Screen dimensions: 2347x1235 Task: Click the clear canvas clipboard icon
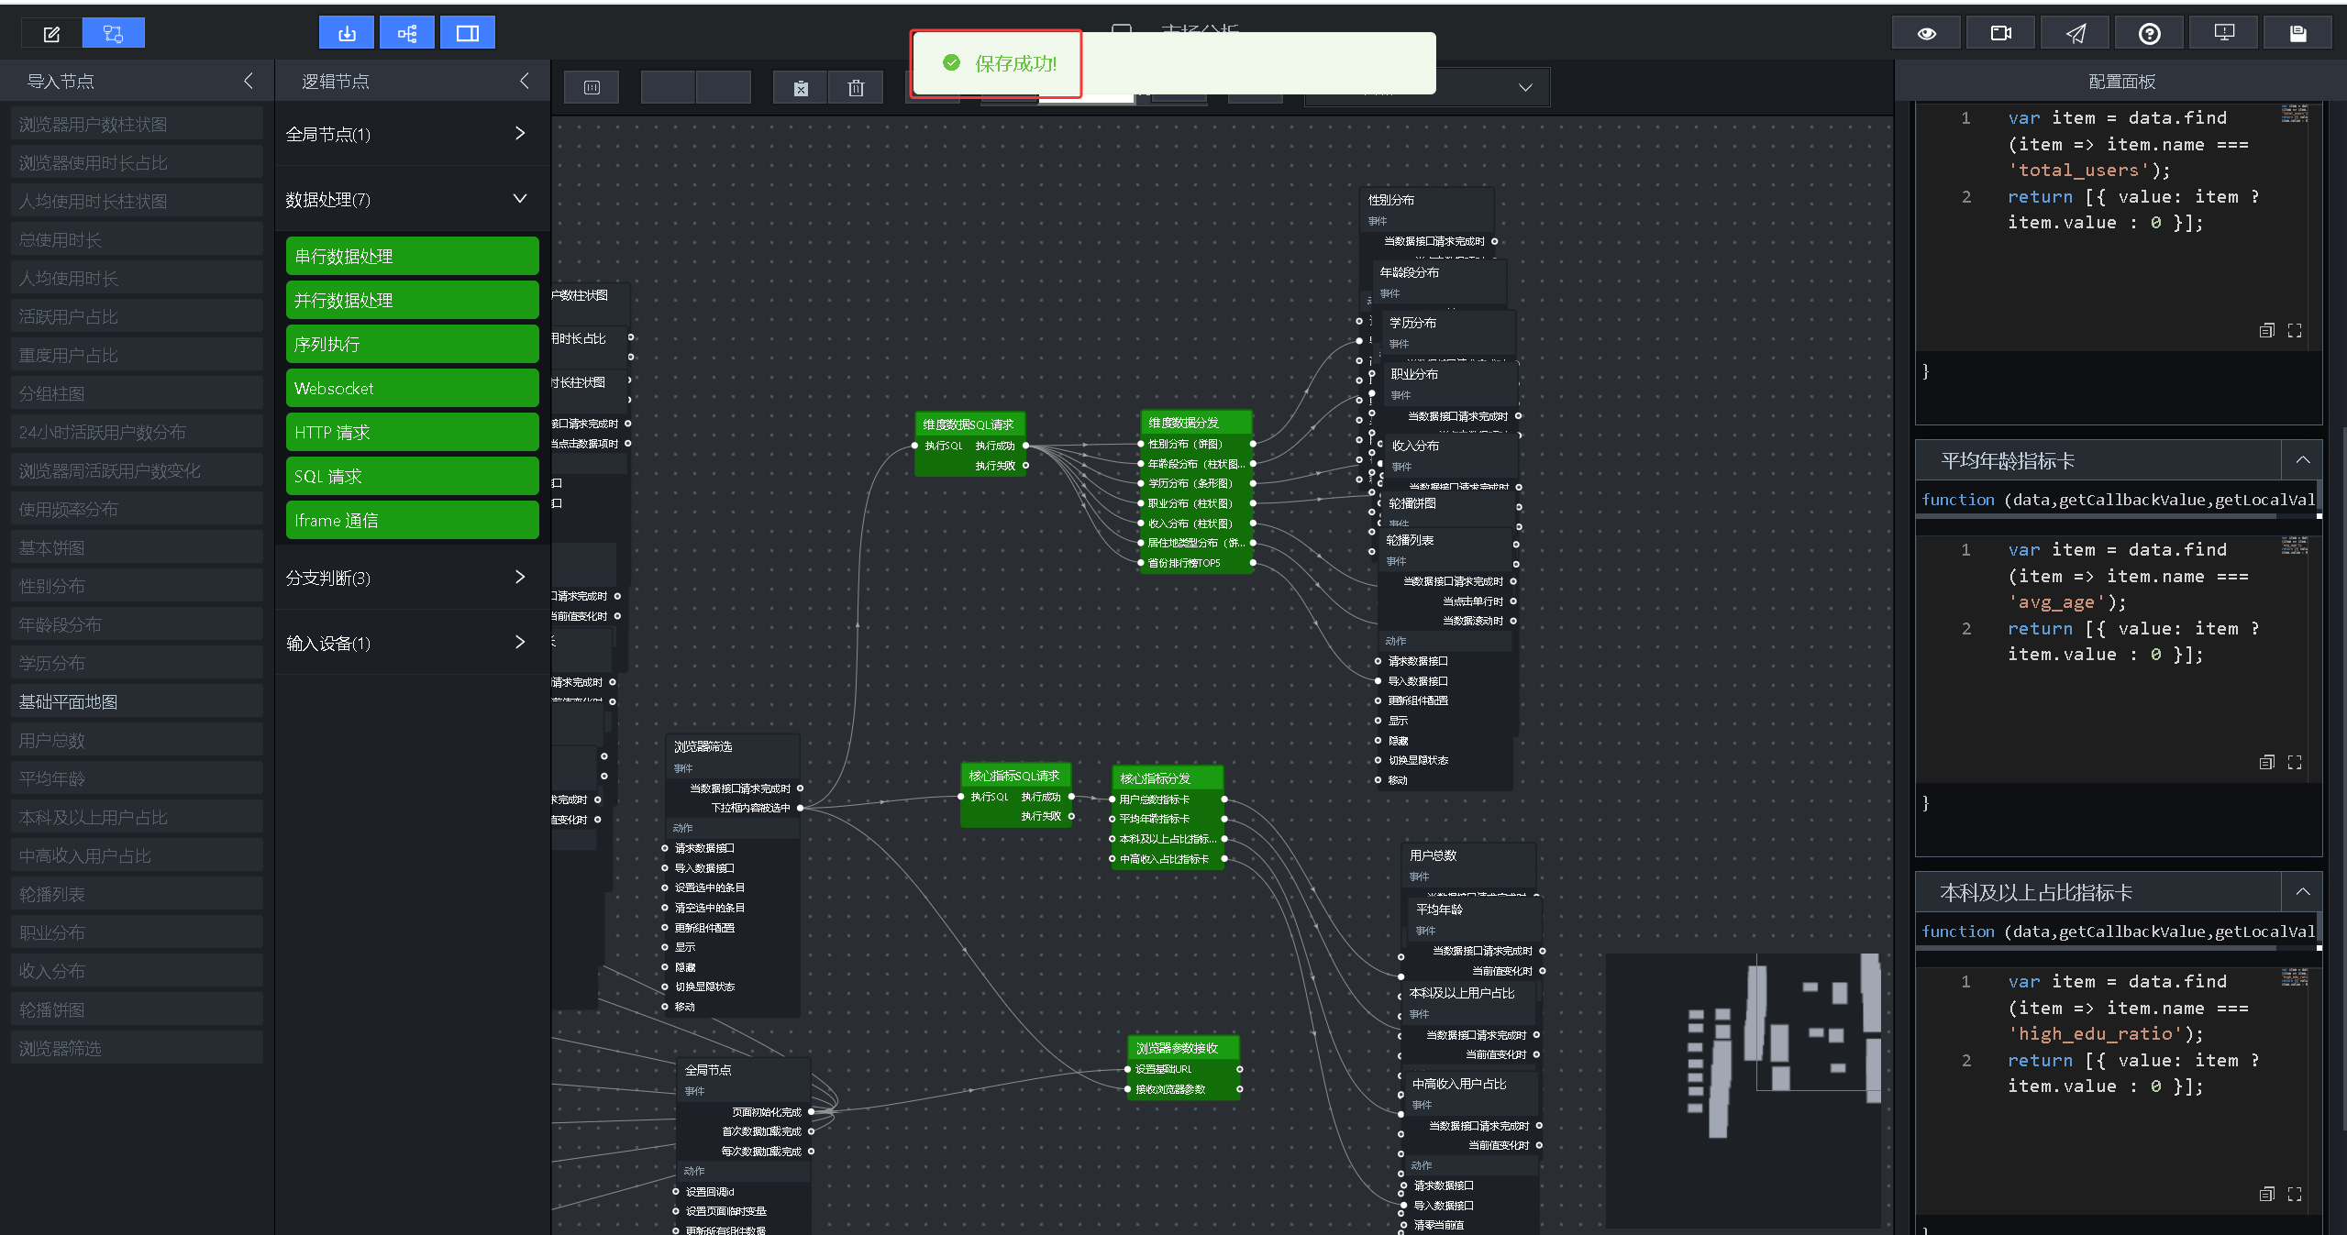point(801,88)
